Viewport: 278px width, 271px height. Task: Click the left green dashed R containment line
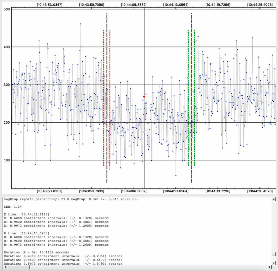(x=188, y=98)
